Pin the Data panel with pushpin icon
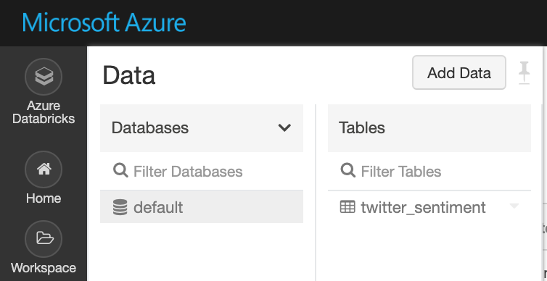547x281 pixels. pyautogui.click(x=524, y=72)
